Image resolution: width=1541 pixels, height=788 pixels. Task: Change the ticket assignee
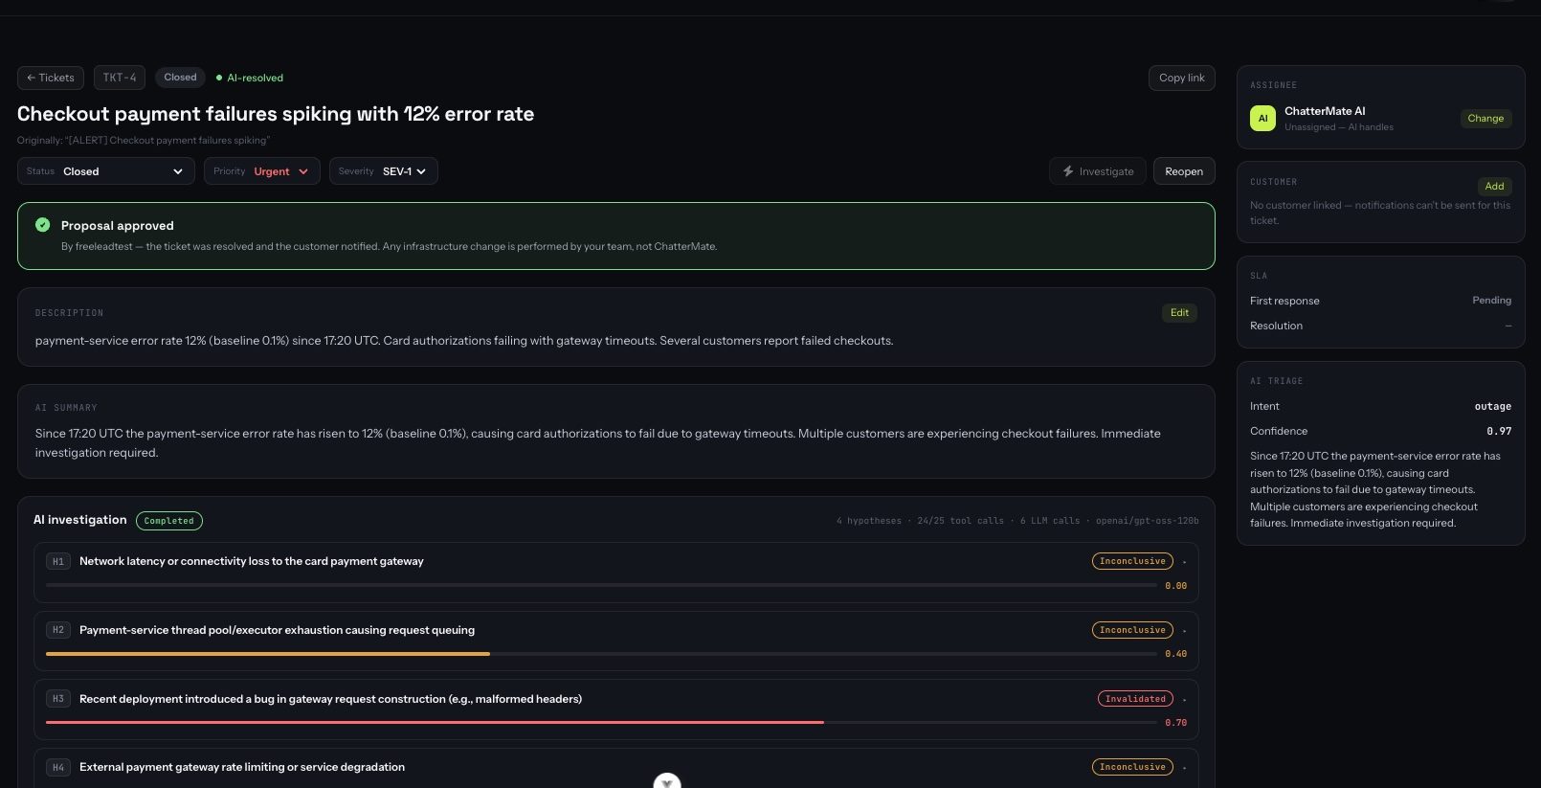pyautogui.click(x=1485, y=118)
